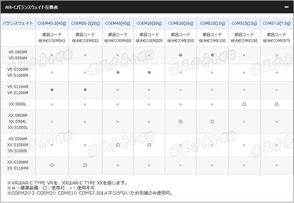Click row label XX S808M
This screenshot has height=203, width=294.
18,115
